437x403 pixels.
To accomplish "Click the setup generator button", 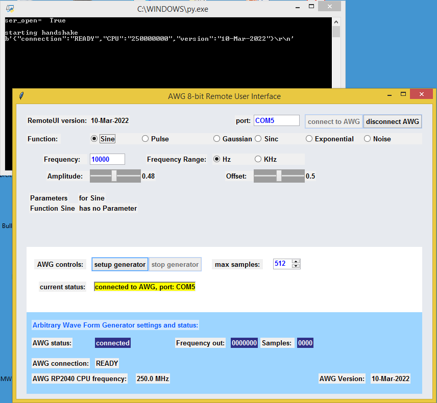I will 119,264.
